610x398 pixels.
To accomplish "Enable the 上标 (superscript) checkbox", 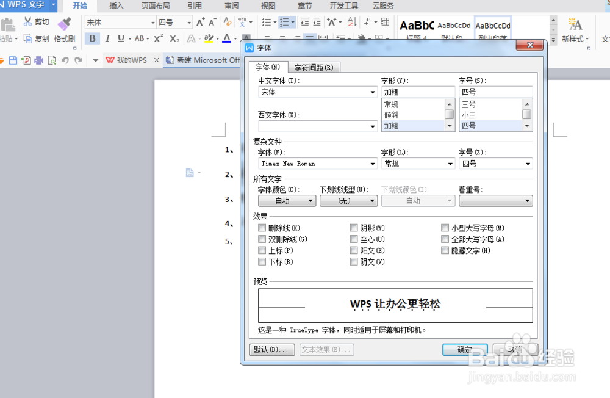I will pos(262,250).
